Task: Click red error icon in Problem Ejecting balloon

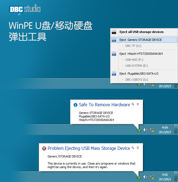Action: click(44, 148)
